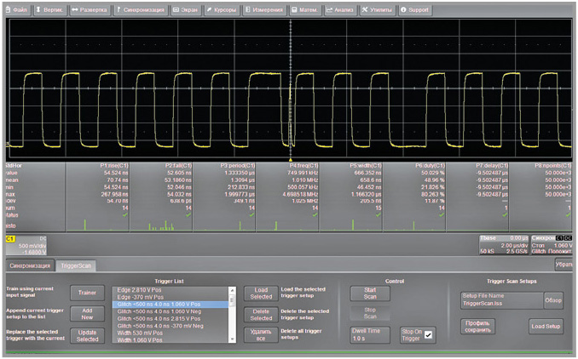The width and height of the screenshot is (578, 359).
Task: Open the Развертка timebase menu
Action: tap(90, 9)
